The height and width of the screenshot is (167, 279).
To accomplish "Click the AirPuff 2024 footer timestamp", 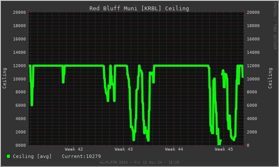I will [x=139, y=162].
